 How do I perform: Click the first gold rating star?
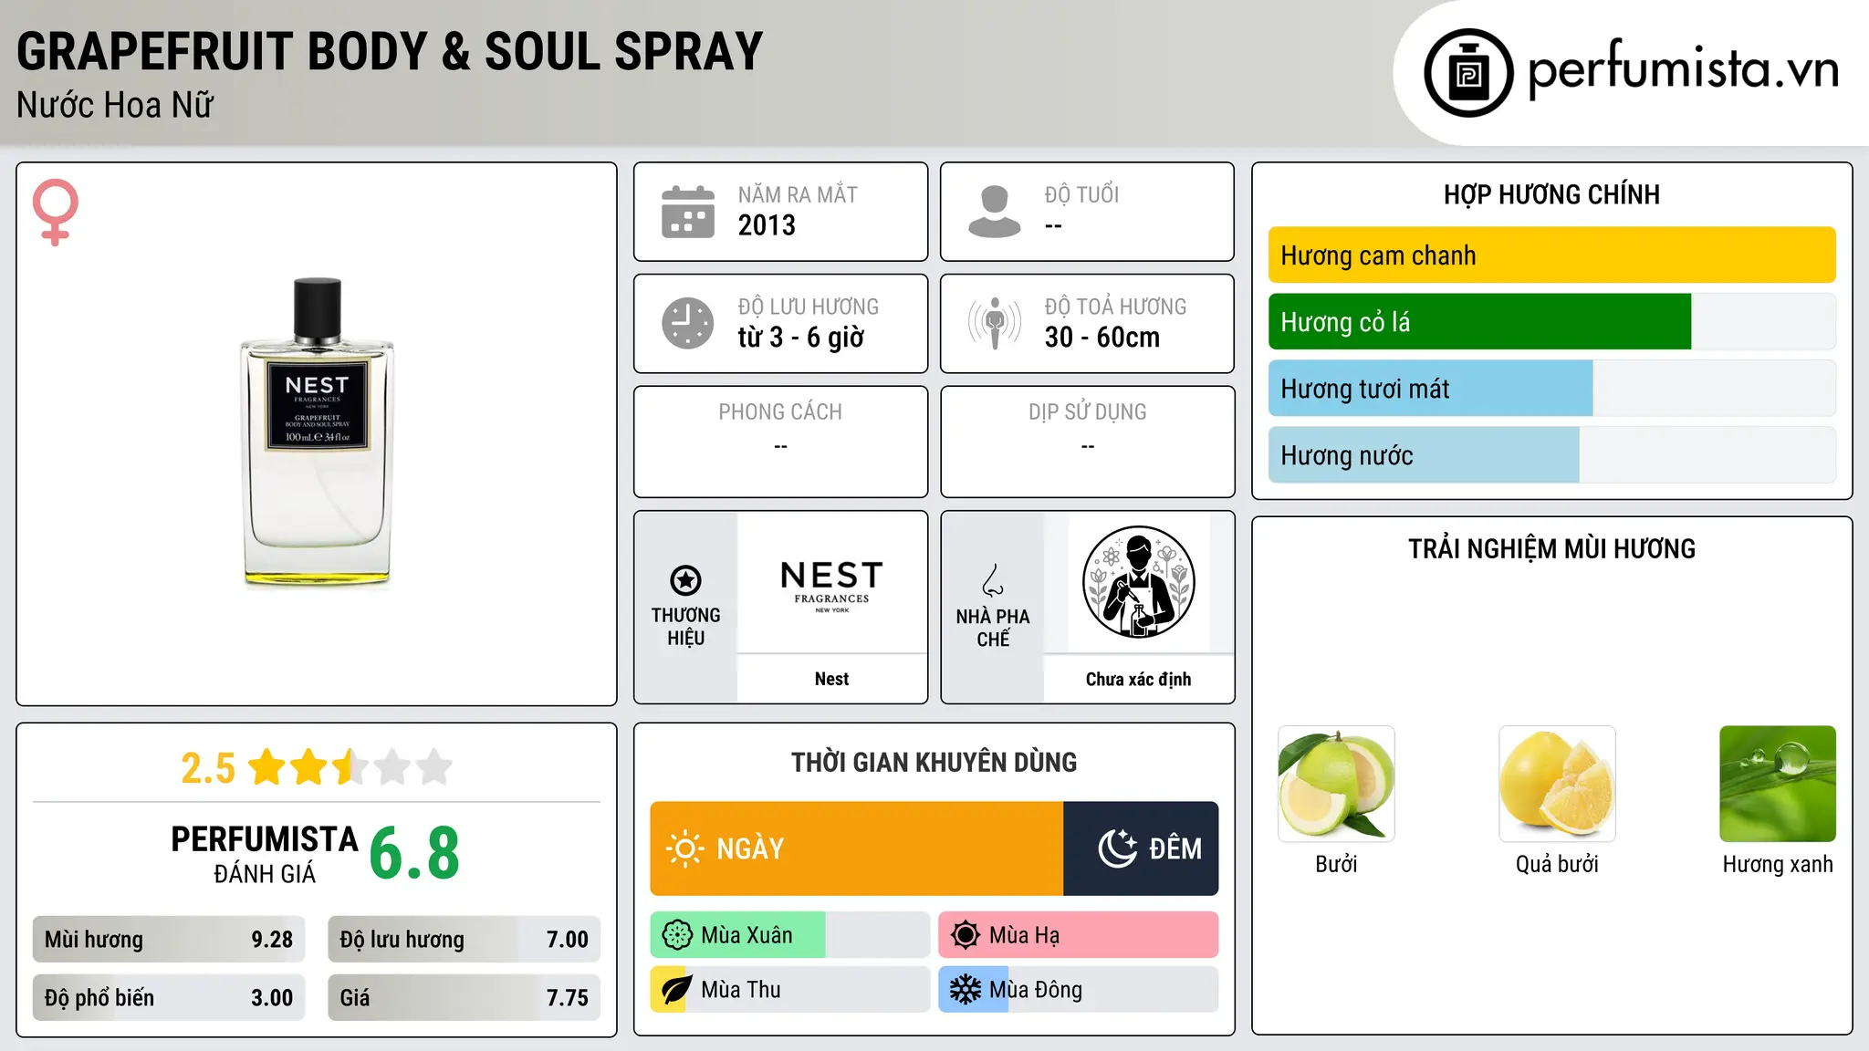267,767
